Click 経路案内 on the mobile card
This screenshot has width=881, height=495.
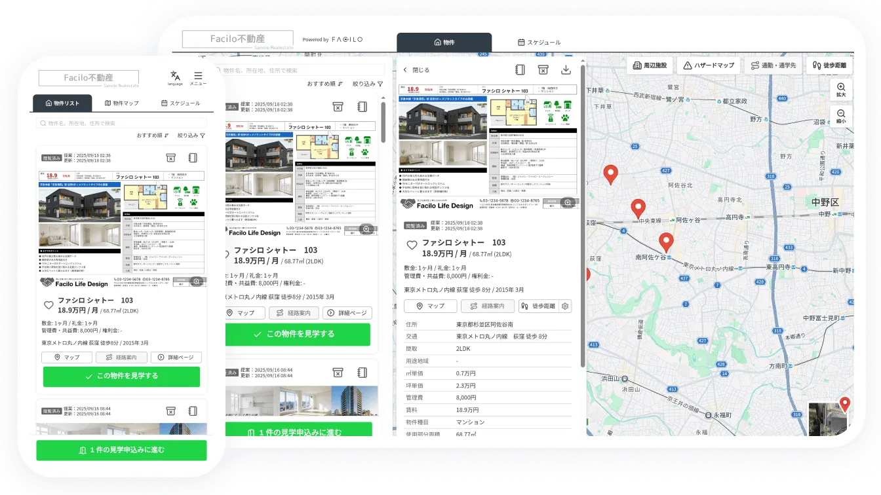click(121, 357)
